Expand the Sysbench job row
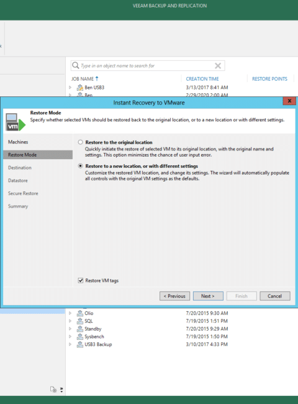Viewport: 298px width, 404px height. pos(70,336)
